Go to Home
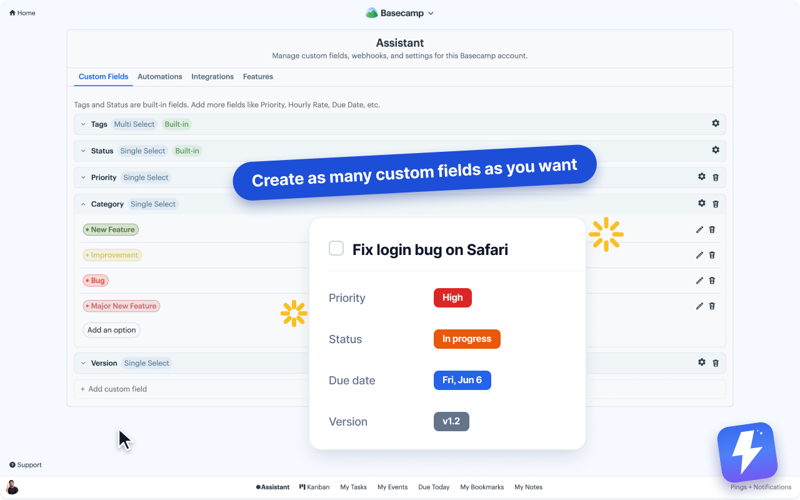The width and height of the screenshot is (800, 500). click(22, 12)
